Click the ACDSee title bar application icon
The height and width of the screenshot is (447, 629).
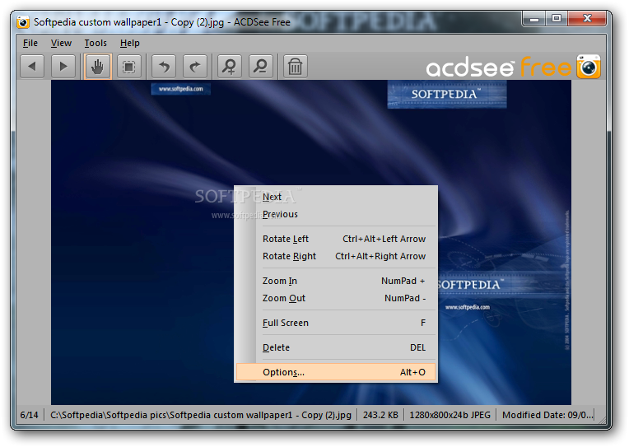pos(23,22)
